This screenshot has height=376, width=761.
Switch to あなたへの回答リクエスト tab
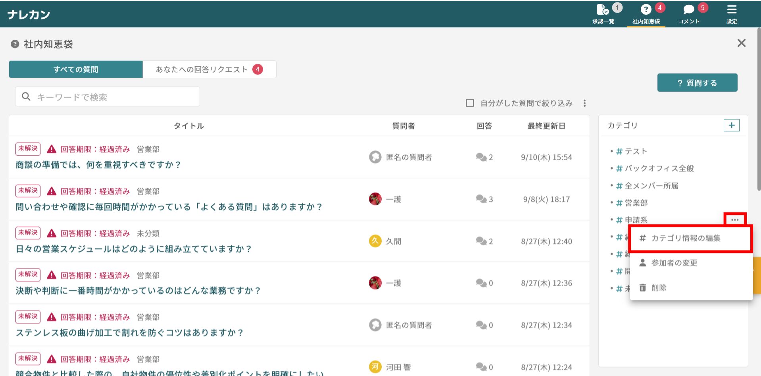pyautogui.click(x=209, y=69)
